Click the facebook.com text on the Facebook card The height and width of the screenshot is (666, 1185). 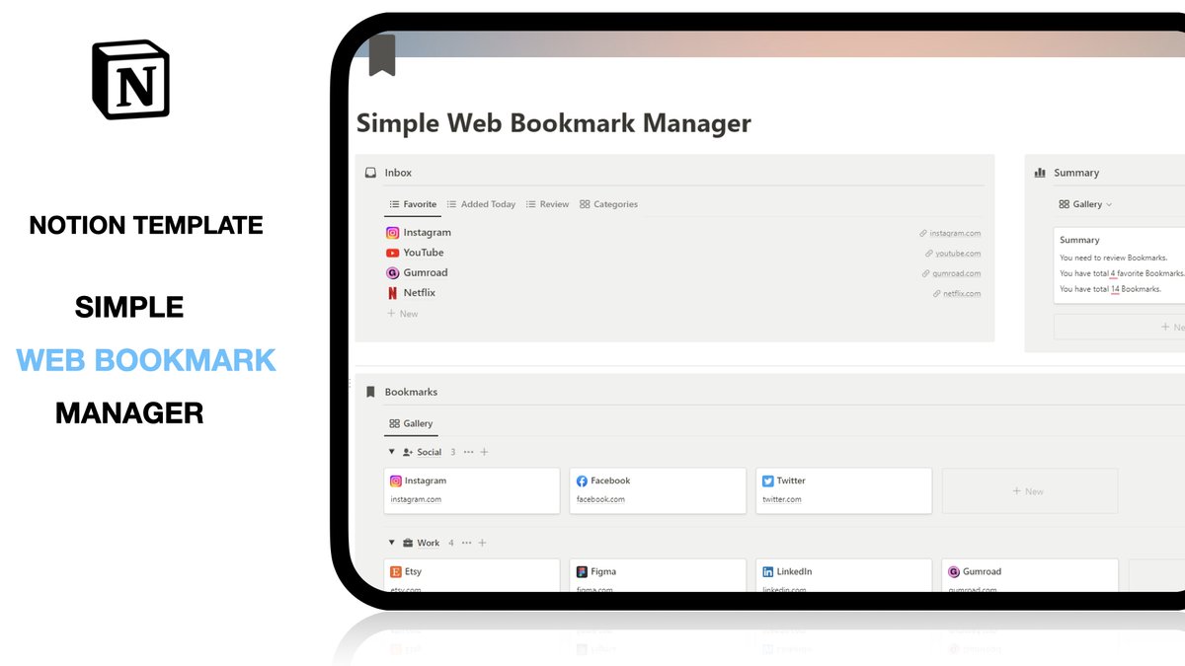[600, 499]
